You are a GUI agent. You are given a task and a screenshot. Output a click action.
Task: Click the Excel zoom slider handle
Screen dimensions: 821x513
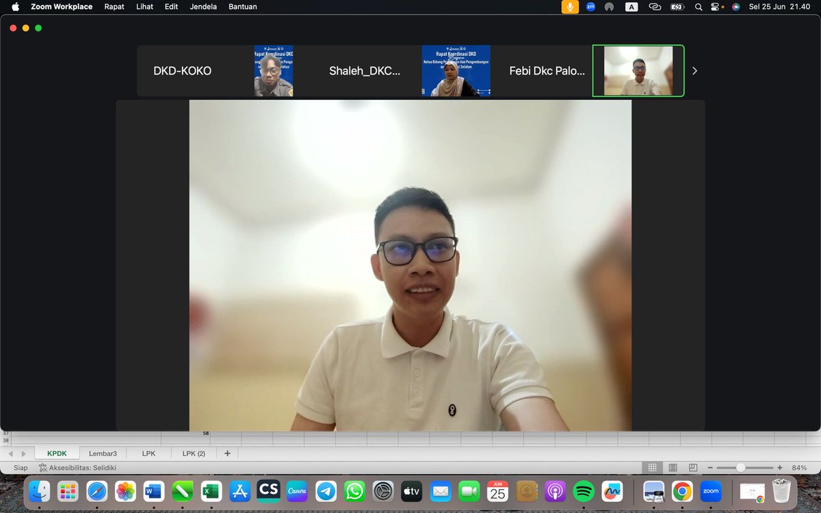tap(740, 468)
